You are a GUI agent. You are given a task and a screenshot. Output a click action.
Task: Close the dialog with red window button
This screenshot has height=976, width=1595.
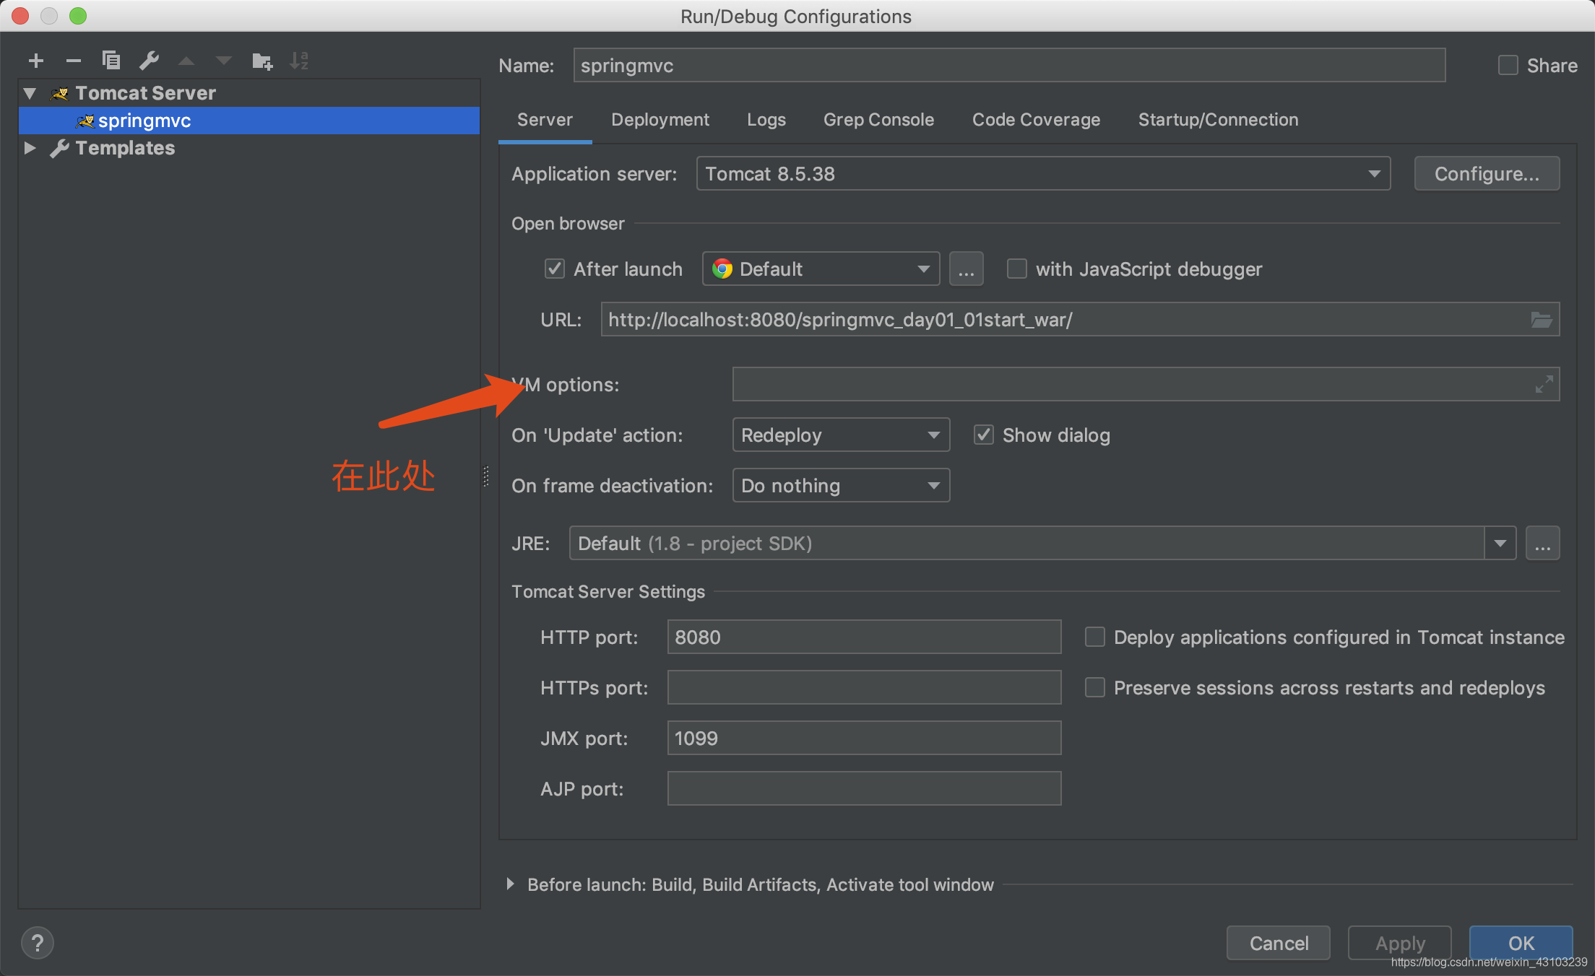pyautogui.click(x=20, y=16)
